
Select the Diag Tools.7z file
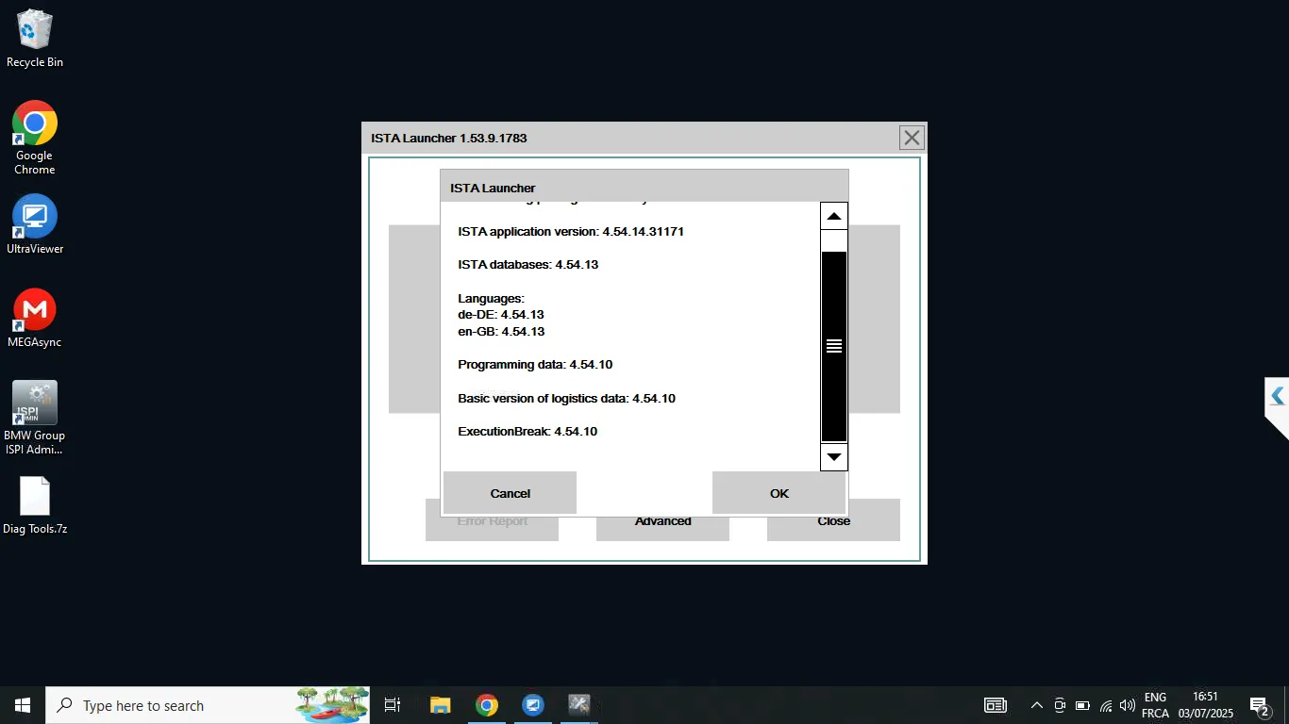click(35, 505)
